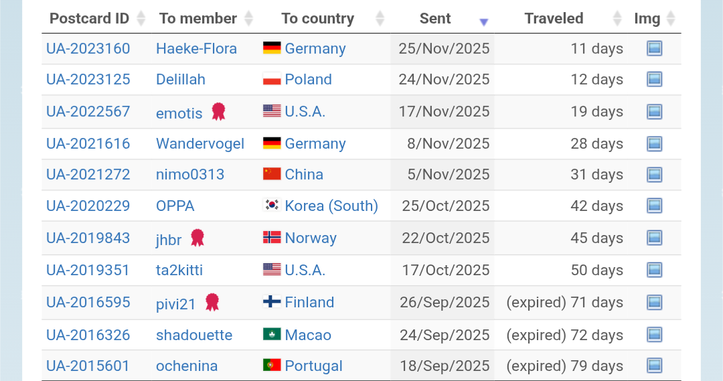Click ribbon badge next to pivi21

[212, 302]
